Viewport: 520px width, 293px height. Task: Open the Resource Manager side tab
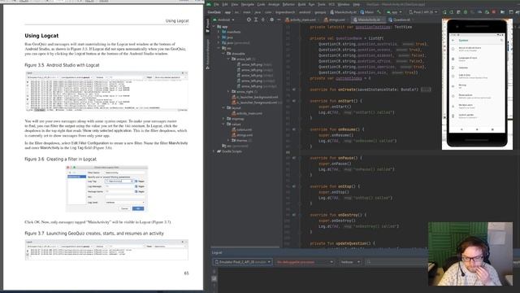point(208,54)
